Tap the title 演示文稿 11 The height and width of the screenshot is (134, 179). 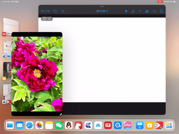click(102, 11)
